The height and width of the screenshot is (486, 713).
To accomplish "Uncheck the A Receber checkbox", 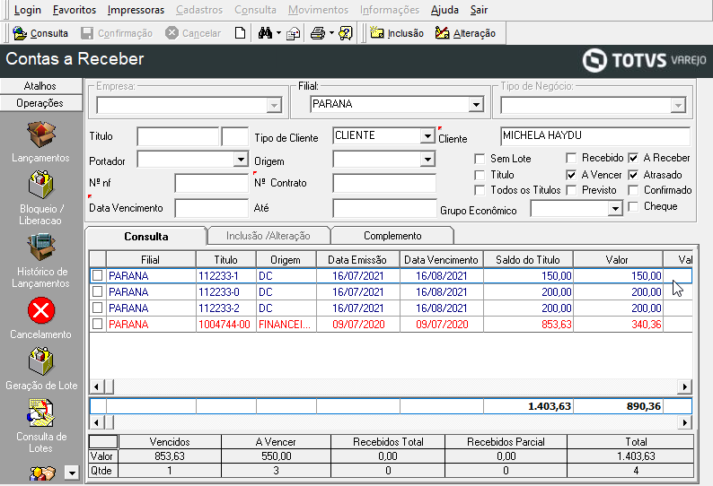I will point(633,158).
